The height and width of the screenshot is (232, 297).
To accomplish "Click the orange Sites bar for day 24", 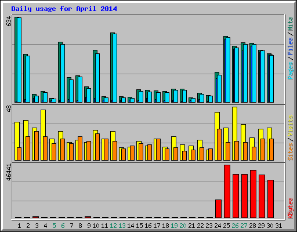I will click(x=219, y=144).
